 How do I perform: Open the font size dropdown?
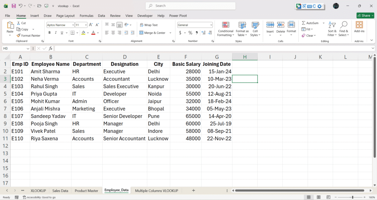point(86,25)
